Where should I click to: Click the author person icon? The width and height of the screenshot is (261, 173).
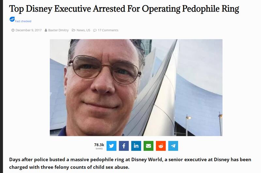click(x=46, y=30)
